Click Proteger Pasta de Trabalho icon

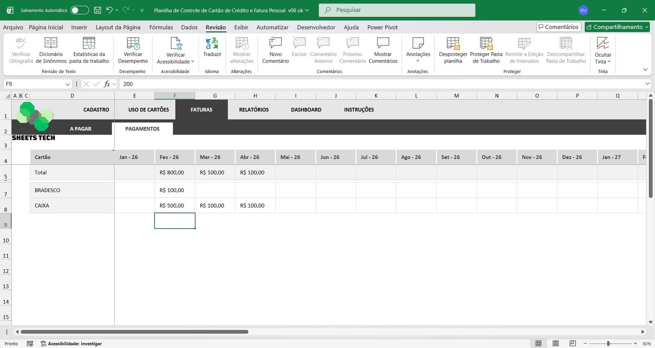(x=486, y=43)
